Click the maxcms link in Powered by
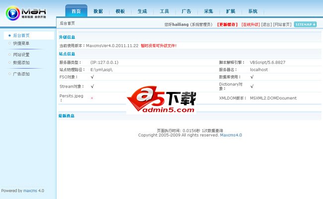 [x=30, y=191]
